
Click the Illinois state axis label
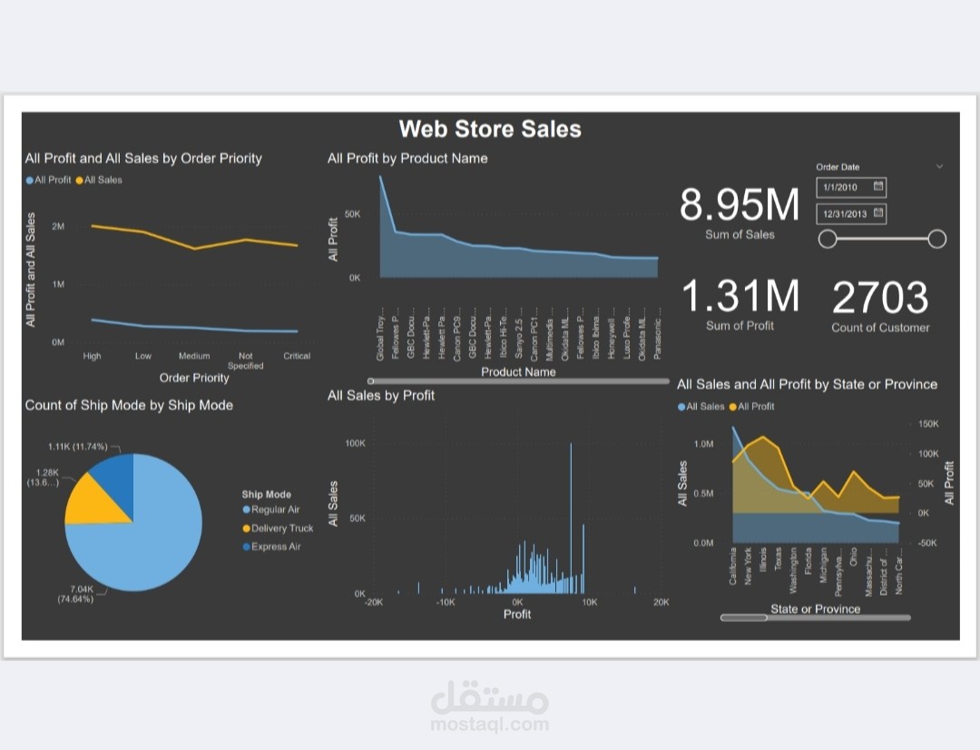click(763, 560)
